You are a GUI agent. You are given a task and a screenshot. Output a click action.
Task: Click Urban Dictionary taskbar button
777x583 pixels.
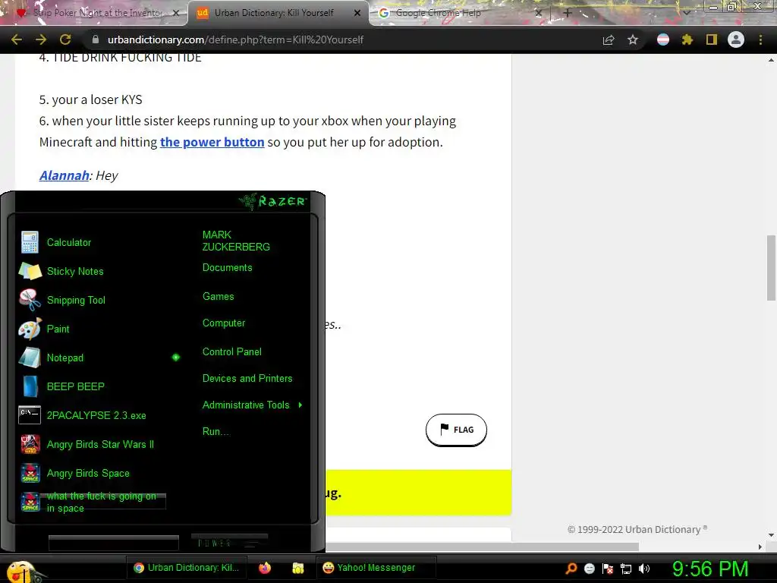[186, 568]
